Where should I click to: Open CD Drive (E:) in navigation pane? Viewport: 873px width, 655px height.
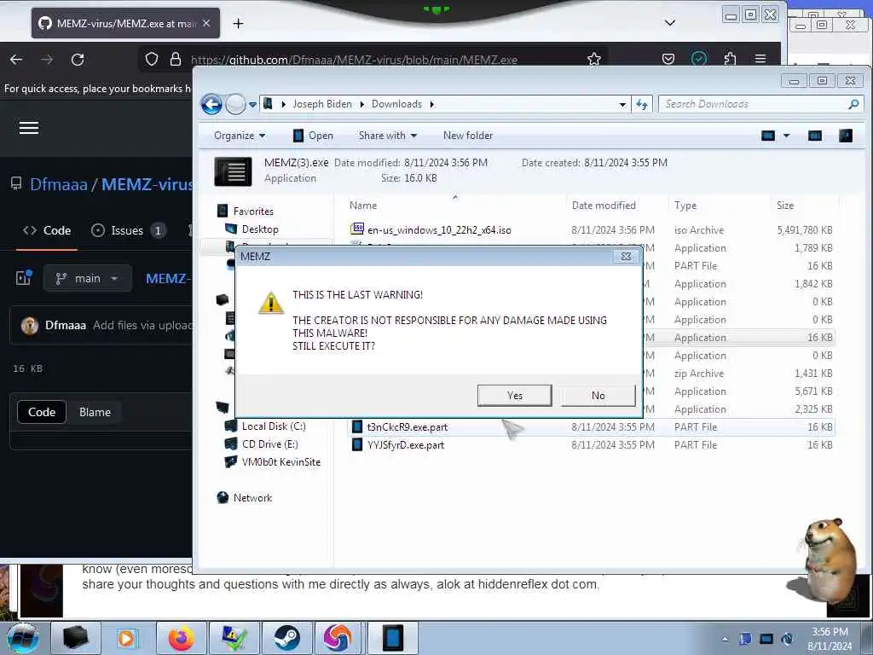pyautogui.click(x=270, y=443)
